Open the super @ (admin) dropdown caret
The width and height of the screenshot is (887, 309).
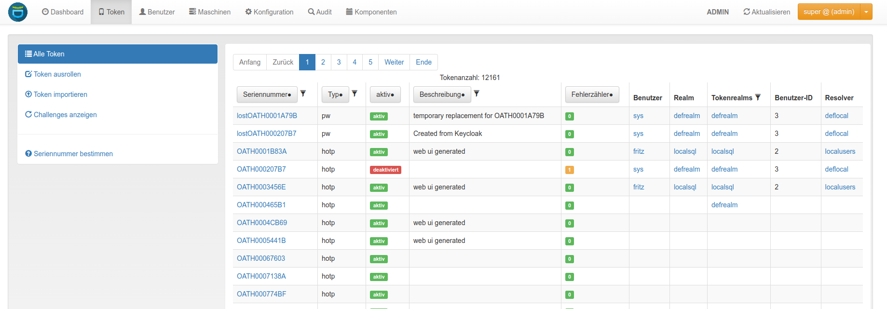[866, 12]
